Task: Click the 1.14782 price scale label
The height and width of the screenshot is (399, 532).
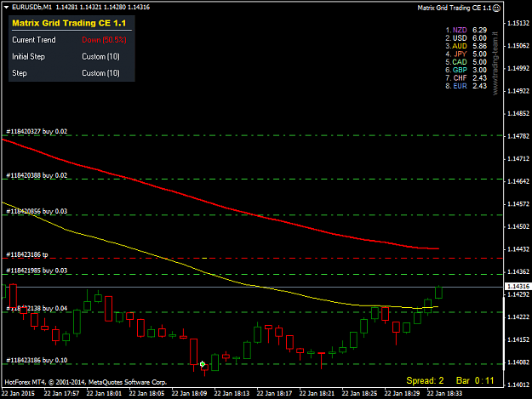Action: [x=518, y=136]
